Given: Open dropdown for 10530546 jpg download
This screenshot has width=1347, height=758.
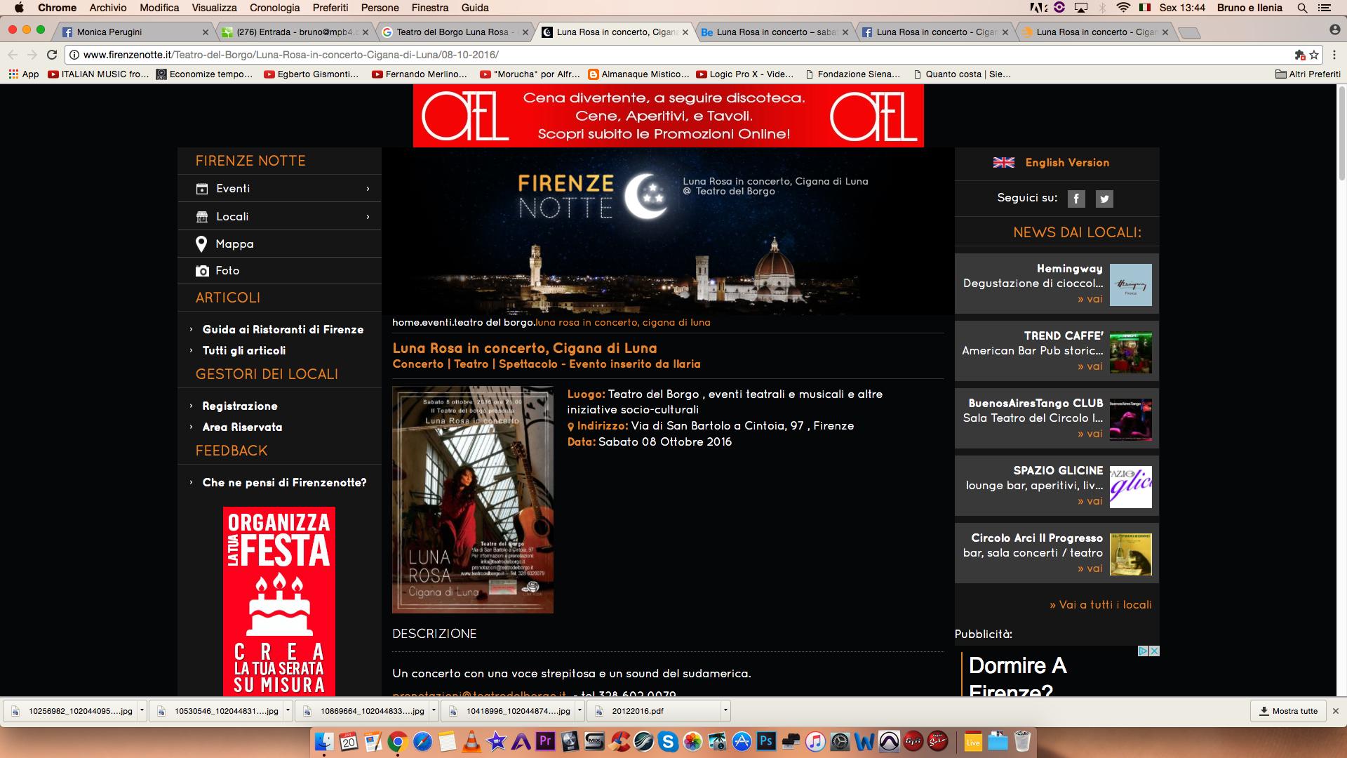Looking at the screenshot, I should click(x=288, y=711).
